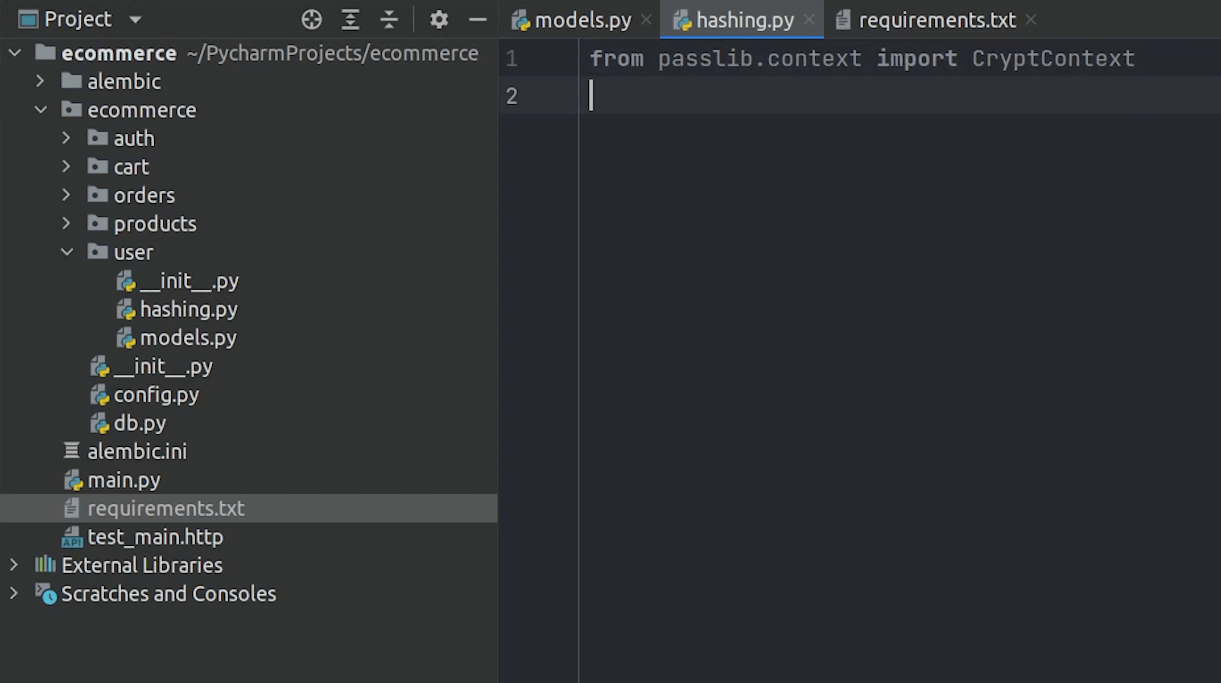The height and width of the screenshot is (683, 1221).
Task: Click the alembic.ini file icon
Action: point(72,451)
